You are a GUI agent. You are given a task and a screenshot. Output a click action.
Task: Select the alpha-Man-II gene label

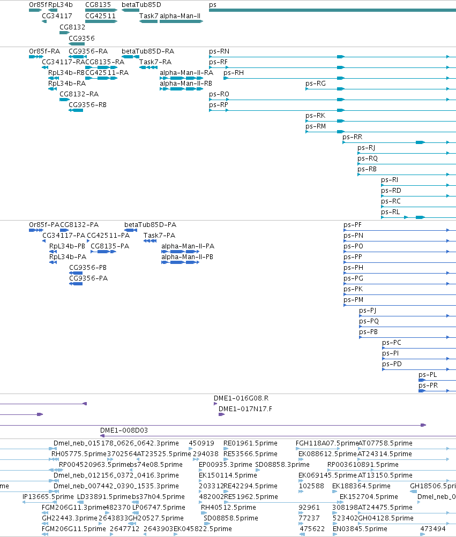(x=180, y=16)
